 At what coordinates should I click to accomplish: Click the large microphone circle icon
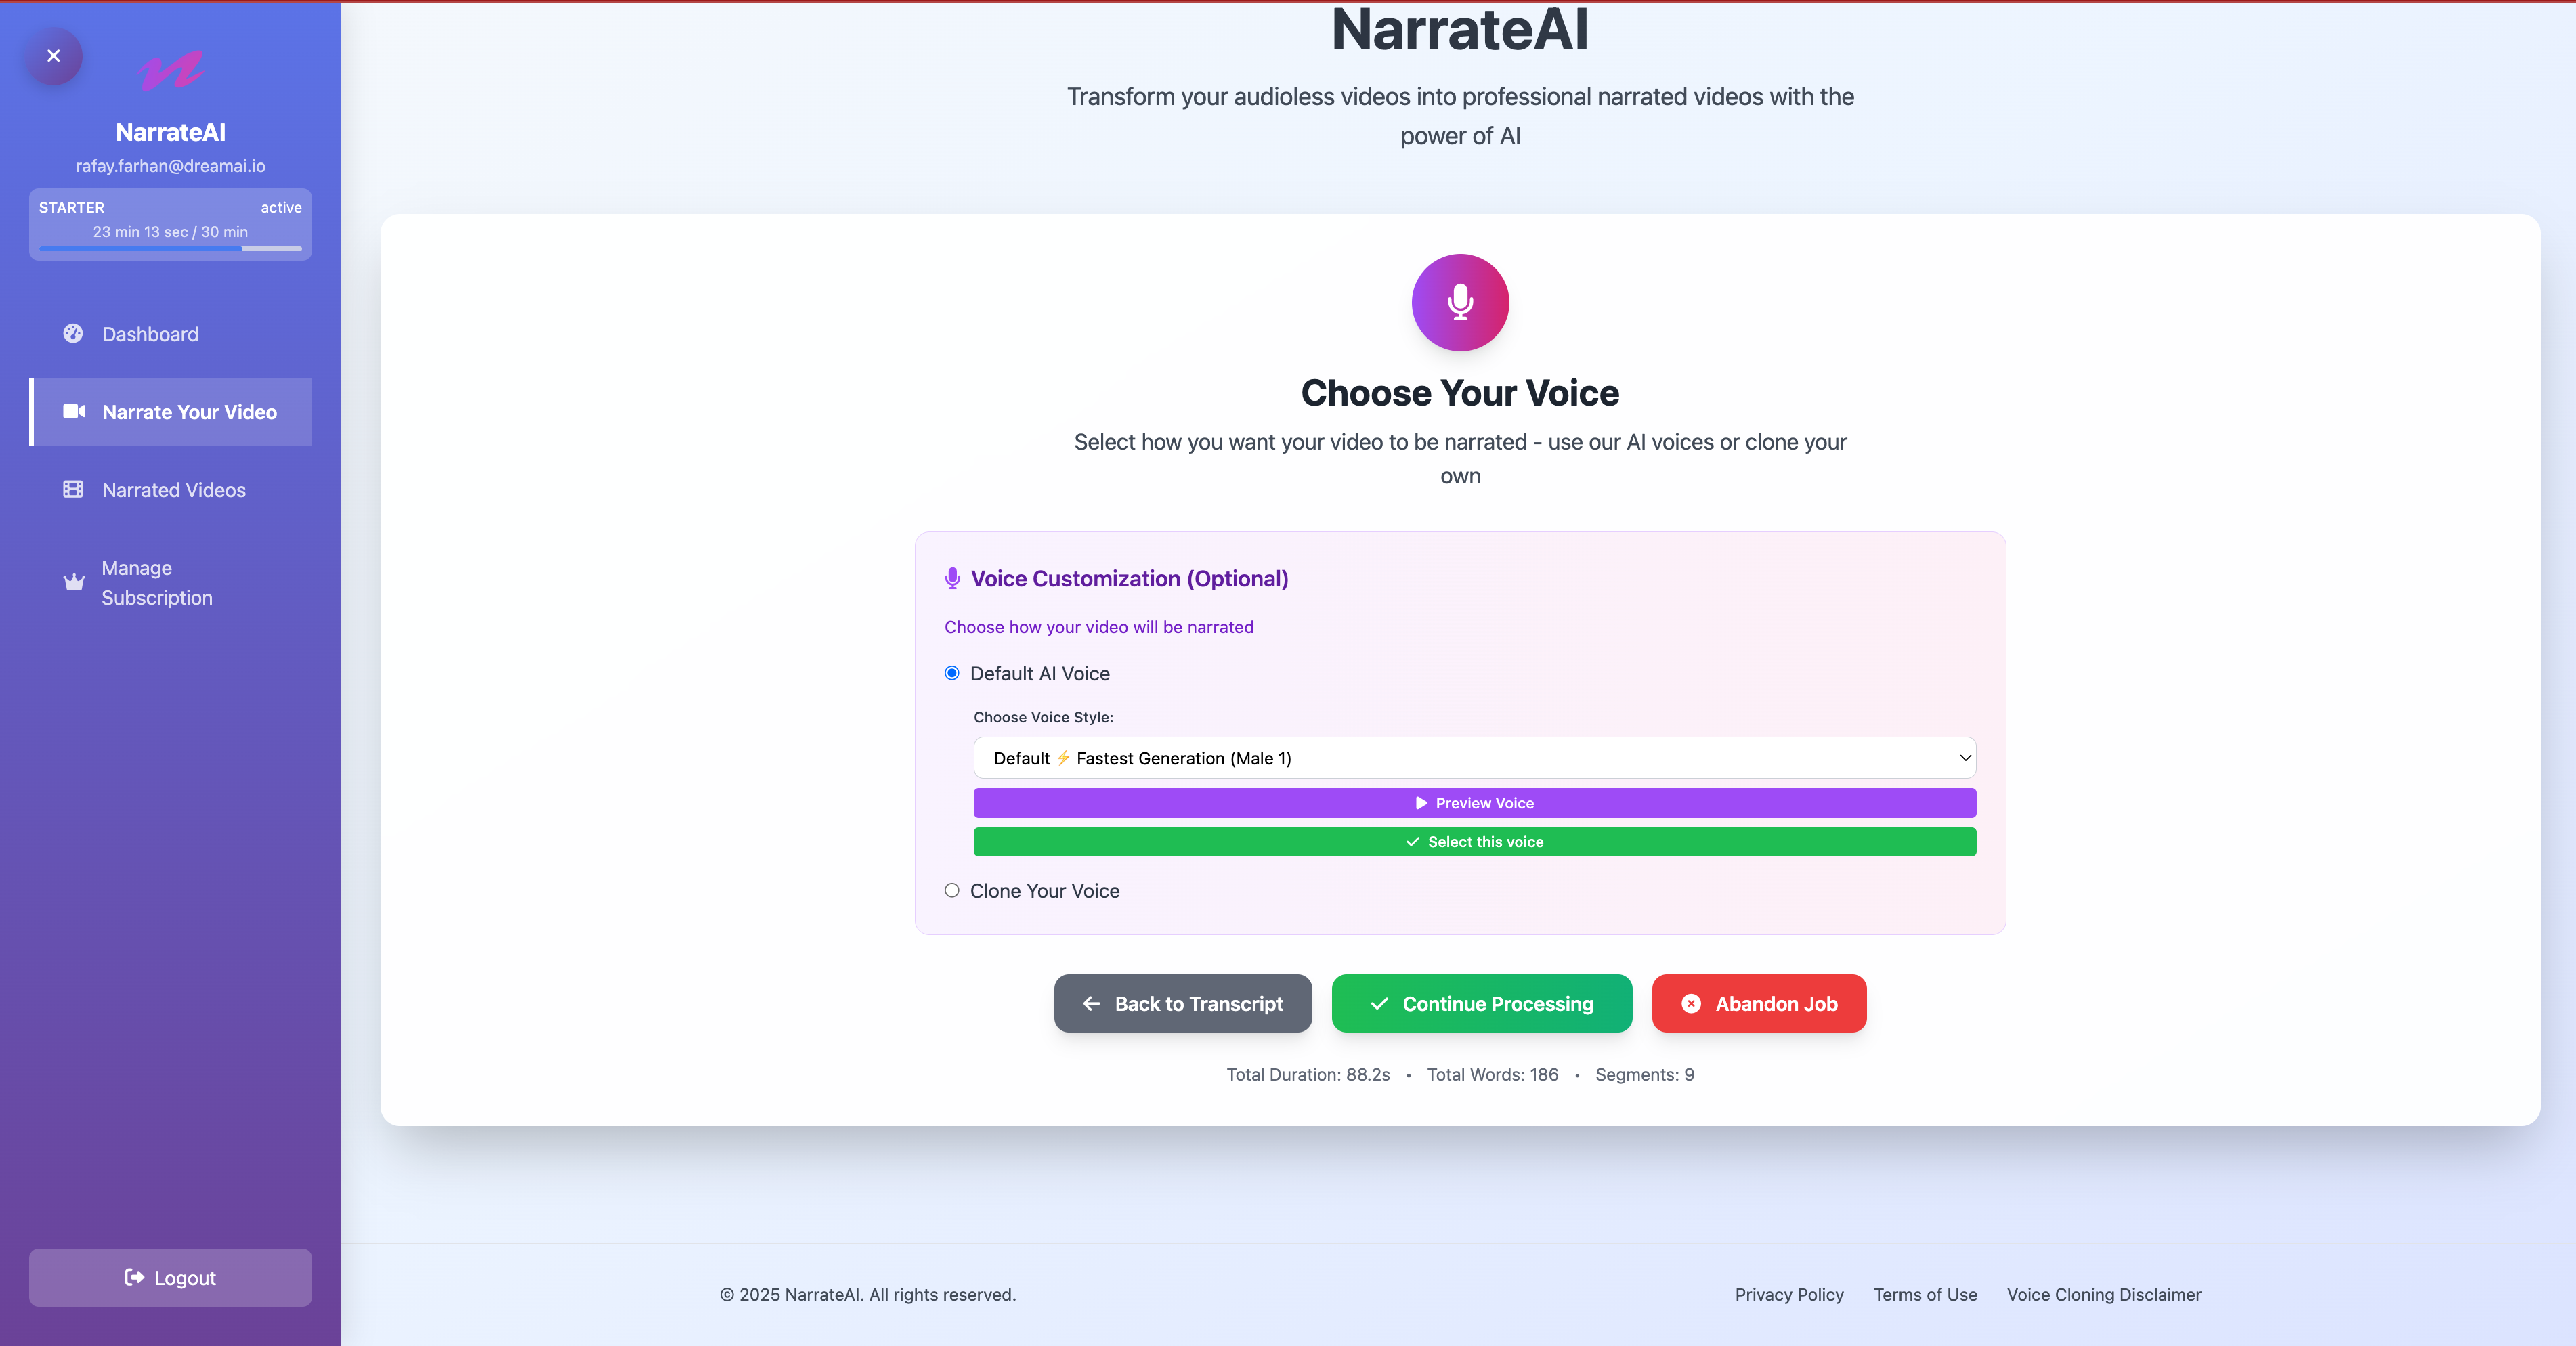point(1459,302)
